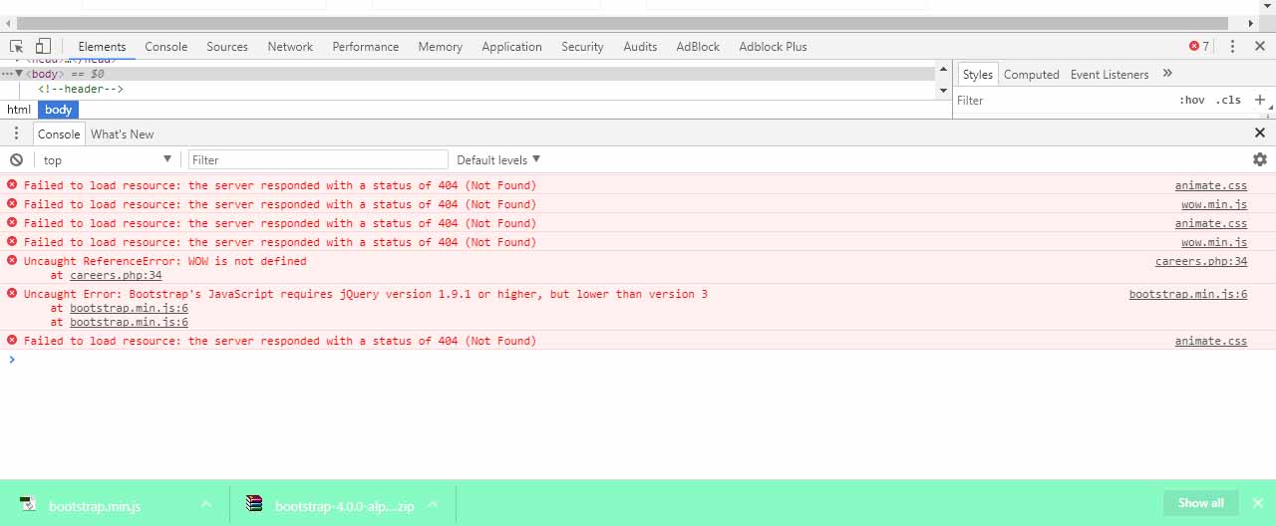Image resolution: width=1276 pixels, height=526 pixels.
Task: Open the last animate.css error source link
Action: click(x=1210, y=341)
